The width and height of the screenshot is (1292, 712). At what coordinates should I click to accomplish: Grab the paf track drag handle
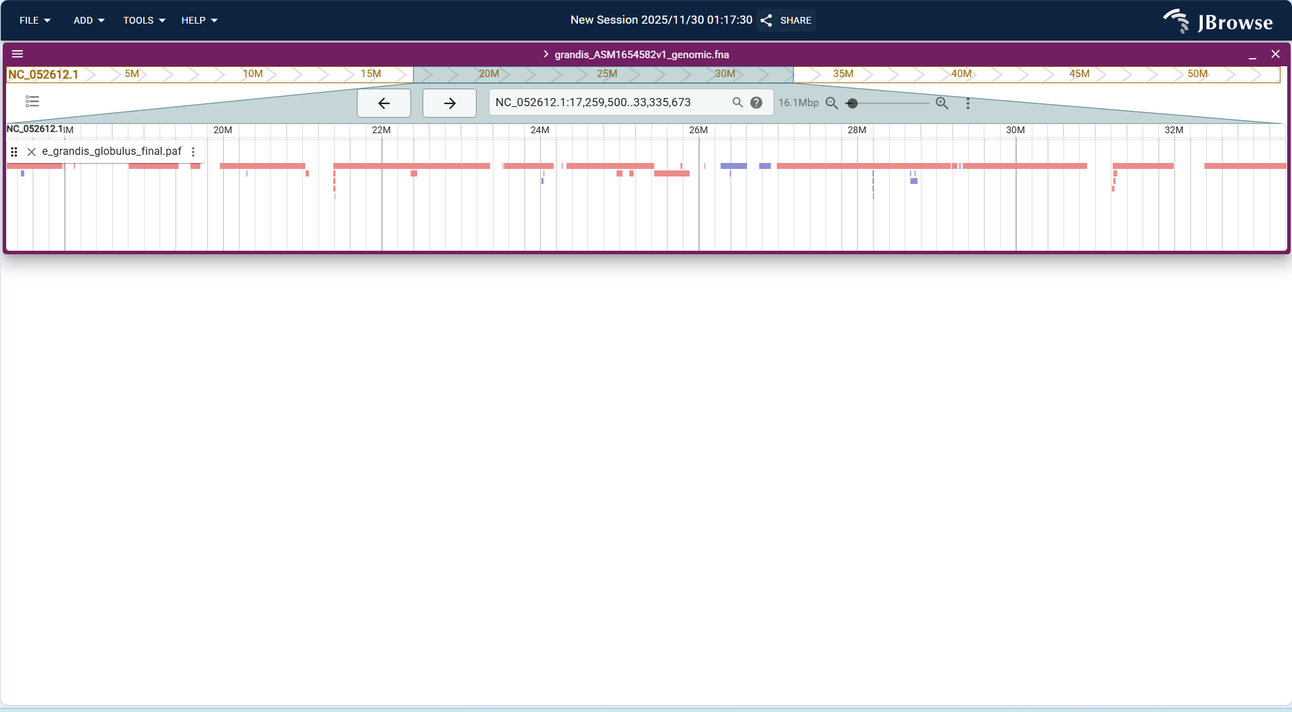[14, 151]
